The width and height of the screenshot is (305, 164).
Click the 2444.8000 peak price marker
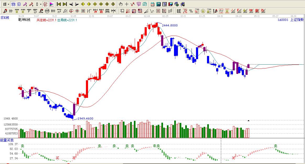coord(170,25)
